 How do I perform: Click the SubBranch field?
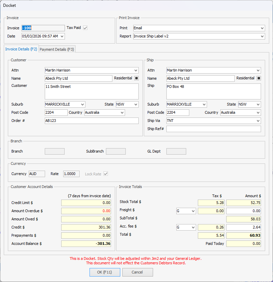[116, 152]
